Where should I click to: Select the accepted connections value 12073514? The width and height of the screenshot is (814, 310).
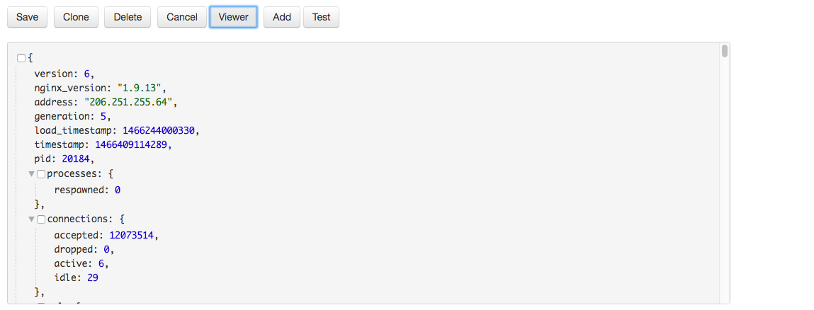(x=131, y=236)
